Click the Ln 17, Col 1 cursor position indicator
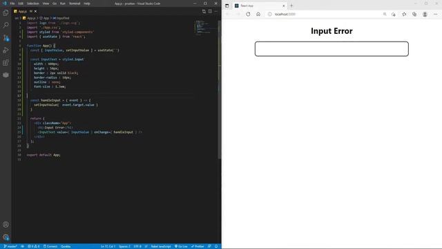The height and width of the screenshot is (249, 442). coord(108,246)
